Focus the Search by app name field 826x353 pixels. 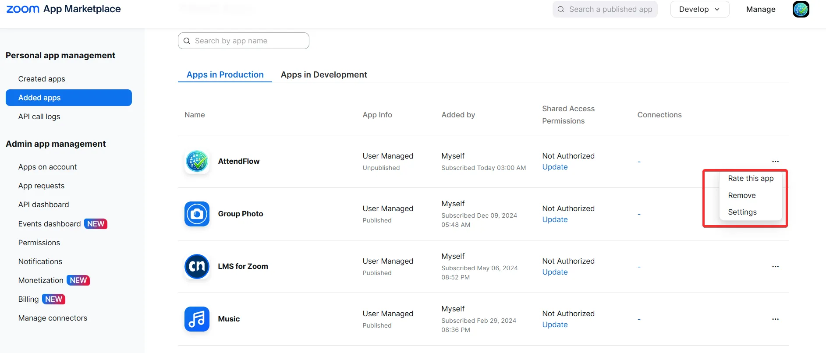click(x=244, y=41)
